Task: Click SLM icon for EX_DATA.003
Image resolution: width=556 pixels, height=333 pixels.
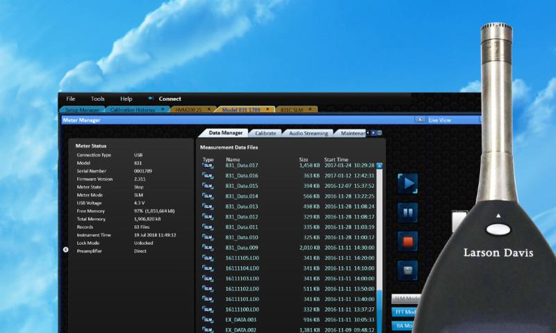Action: click(208, 320)
